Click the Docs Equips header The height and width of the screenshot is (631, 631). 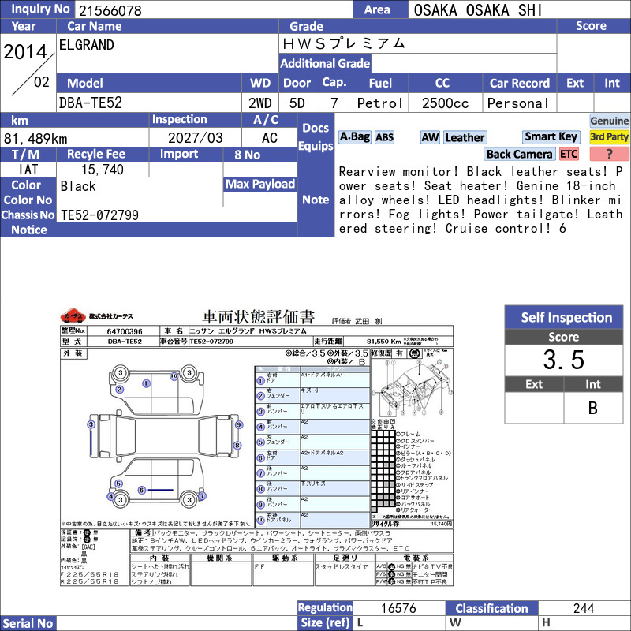tap(316, 137)
